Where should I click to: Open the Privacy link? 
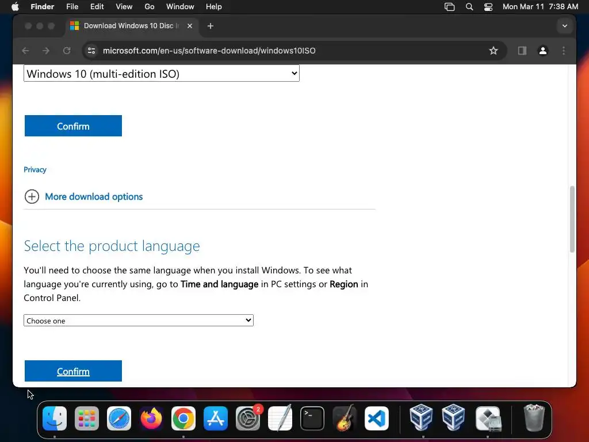click(35, 170)
